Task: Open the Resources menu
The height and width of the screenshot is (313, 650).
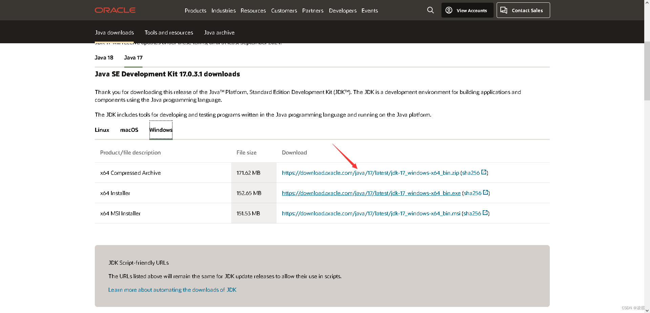Action: [253, 10]
